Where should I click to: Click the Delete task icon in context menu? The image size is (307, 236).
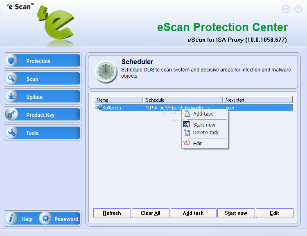click(187, 132)
